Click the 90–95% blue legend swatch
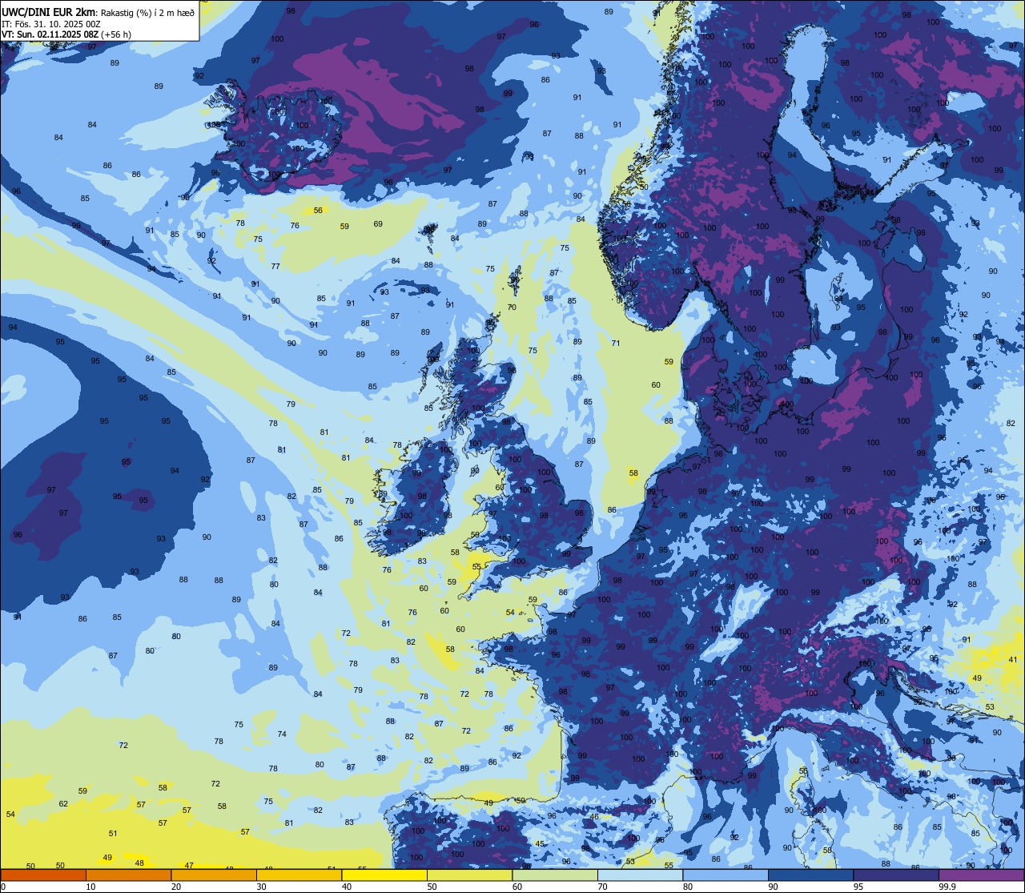 pos(810,875)
